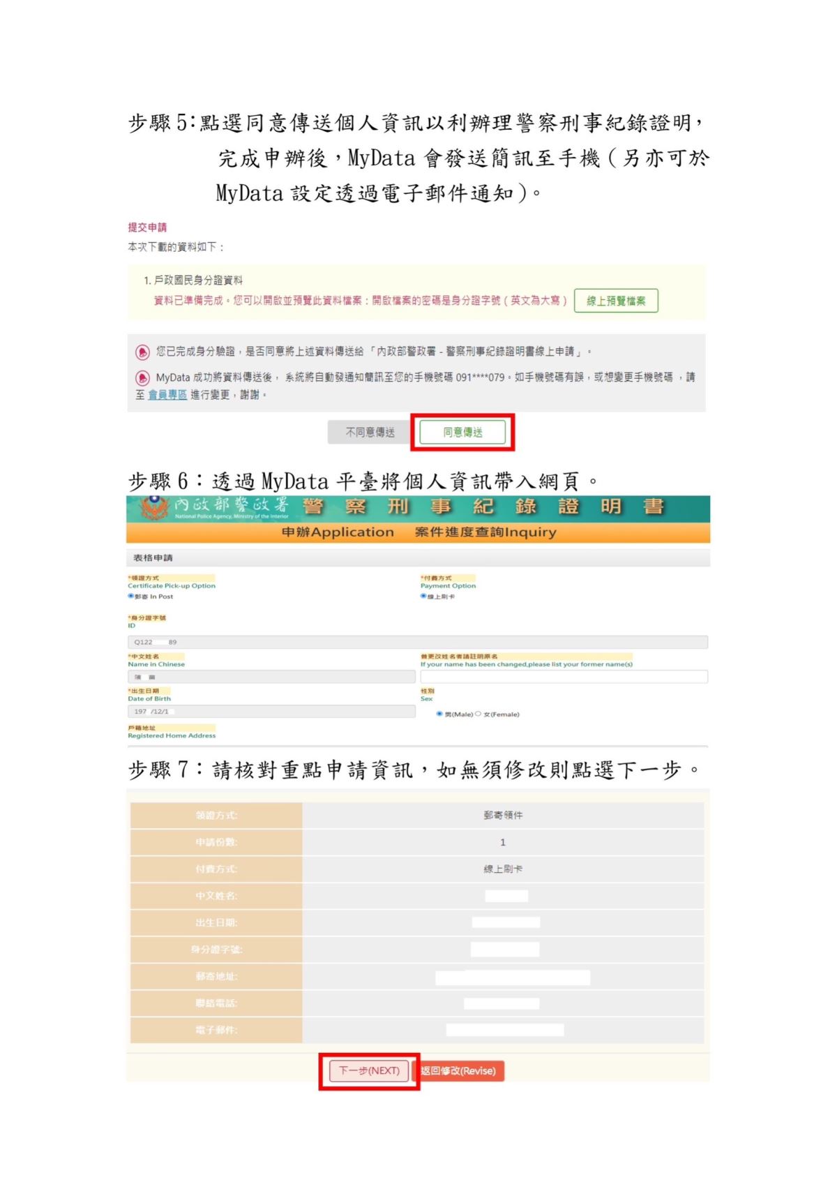Choose the 男(Male) sex radio button
The image size is (837, 1184).
439,714
